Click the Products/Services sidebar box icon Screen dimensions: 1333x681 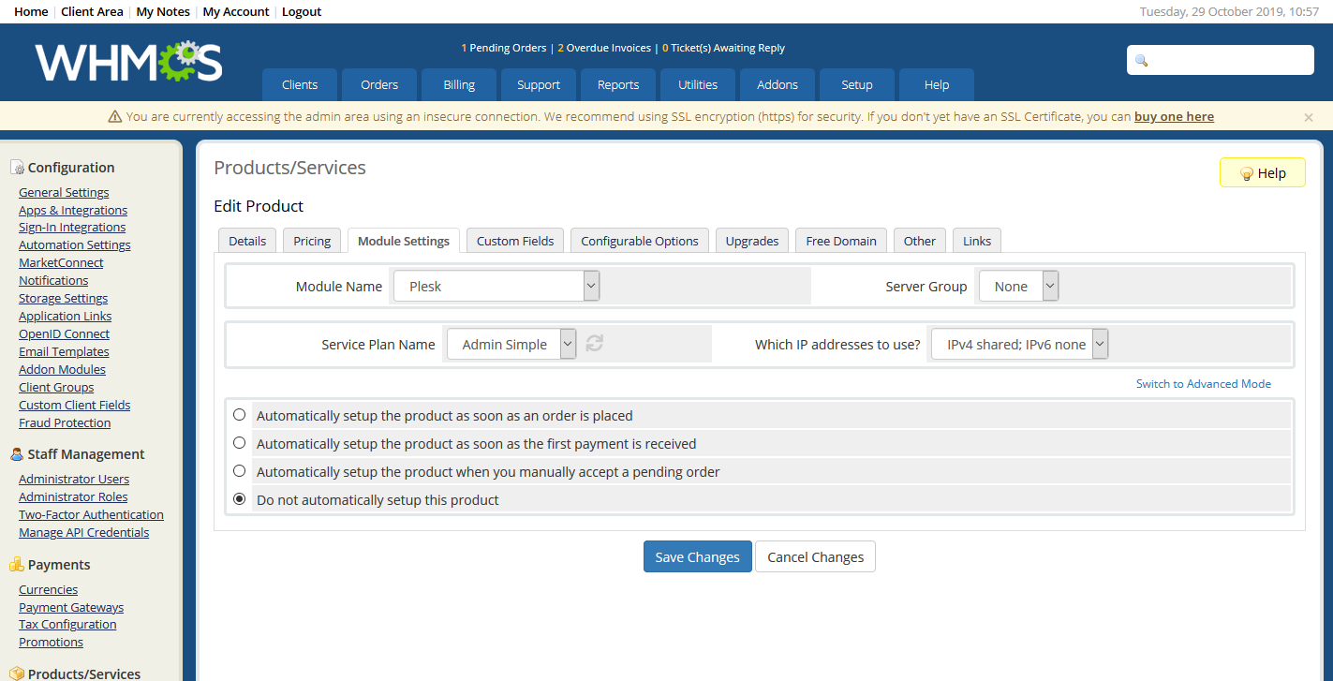(17, 674)
